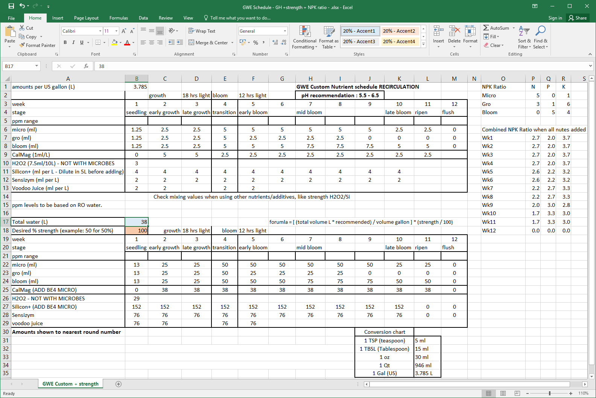The width and height of the screenshot is (596, 398).
Task: Select the GWE Custom + strength sheet tab
Action: tap(70, 384)
